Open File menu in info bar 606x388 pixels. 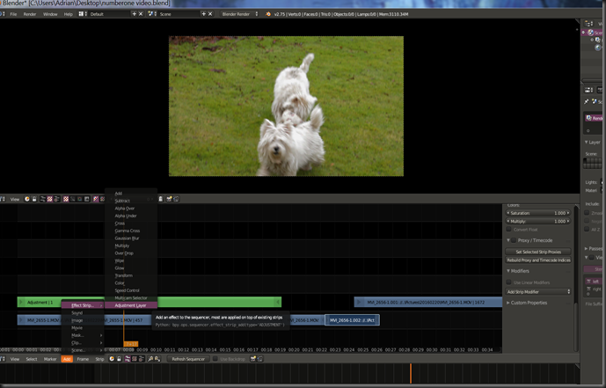[13, 14]
